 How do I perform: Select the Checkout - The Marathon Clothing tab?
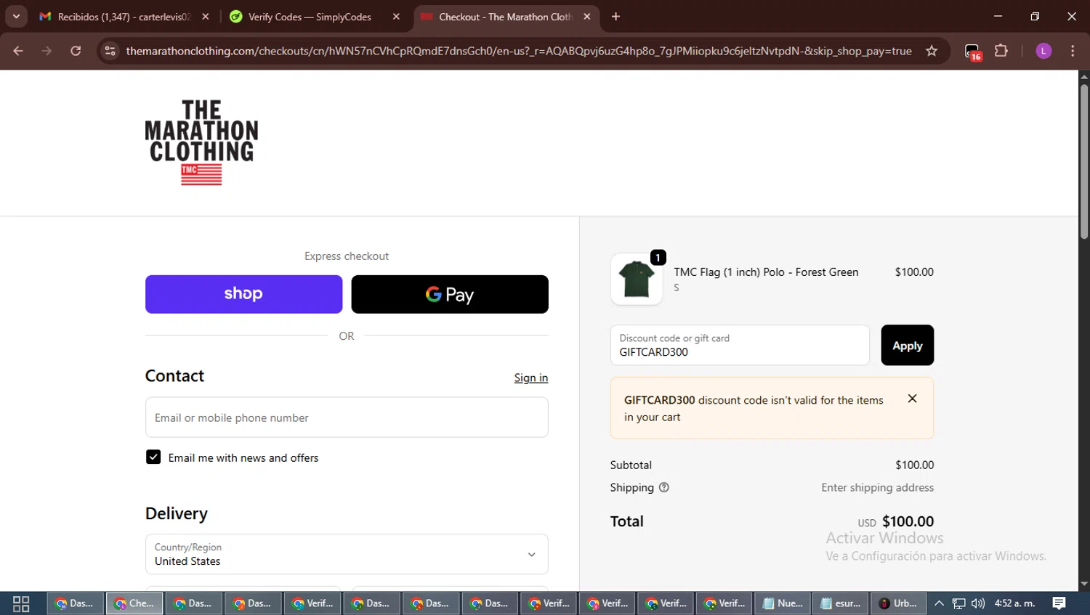tap(506, 17)
